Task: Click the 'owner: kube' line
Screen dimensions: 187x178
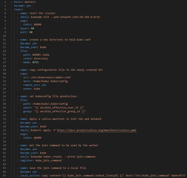Action: coord(32,89)
